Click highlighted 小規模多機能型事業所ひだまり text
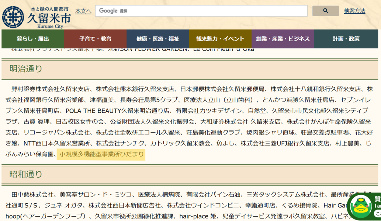 point(101,154)
